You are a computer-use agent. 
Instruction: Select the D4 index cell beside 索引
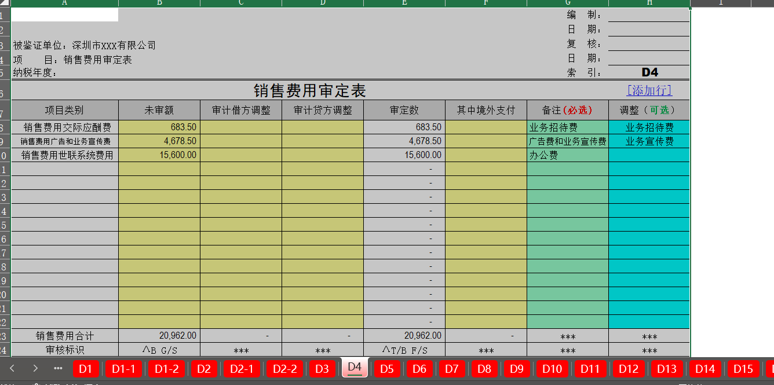649,72
